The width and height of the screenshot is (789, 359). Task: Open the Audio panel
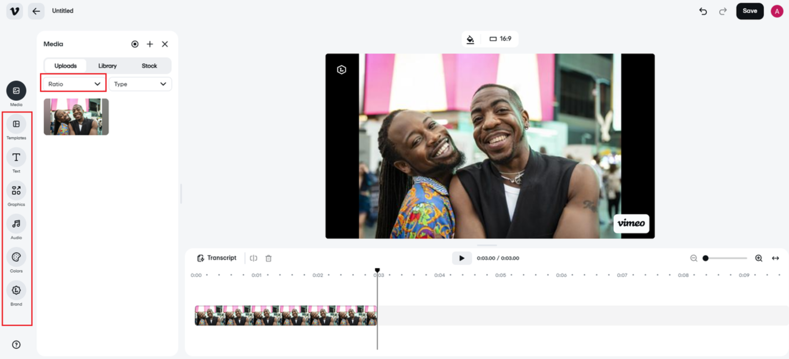tap(16, 226)
